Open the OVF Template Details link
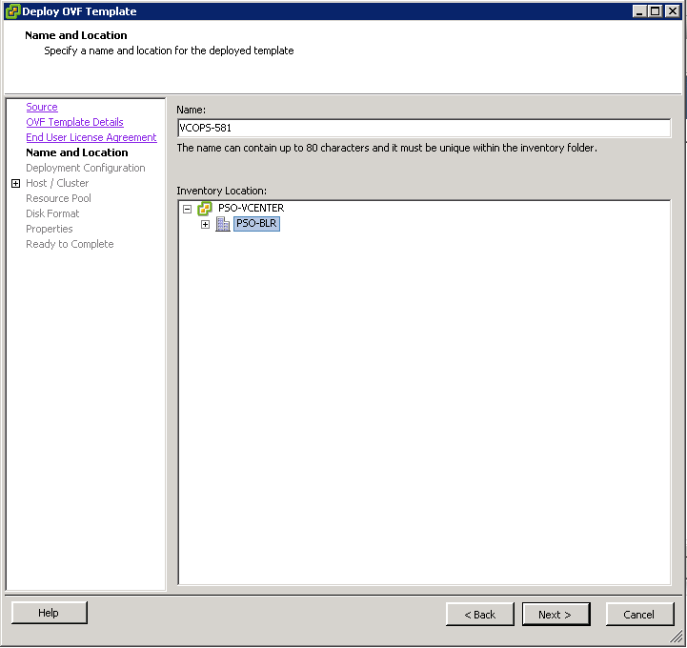Image resolution: width=687 pixels, height=648 pixels. click(74, 122)
